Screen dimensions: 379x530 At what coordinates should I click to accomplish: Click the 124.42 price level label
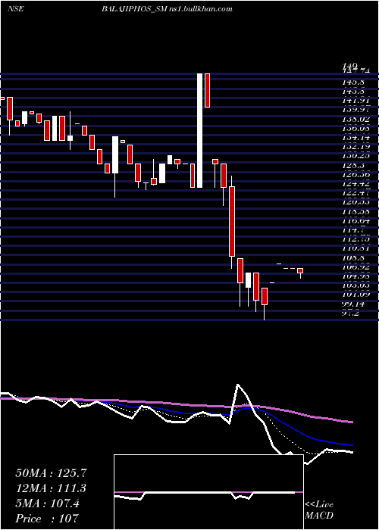click(356, 185)
